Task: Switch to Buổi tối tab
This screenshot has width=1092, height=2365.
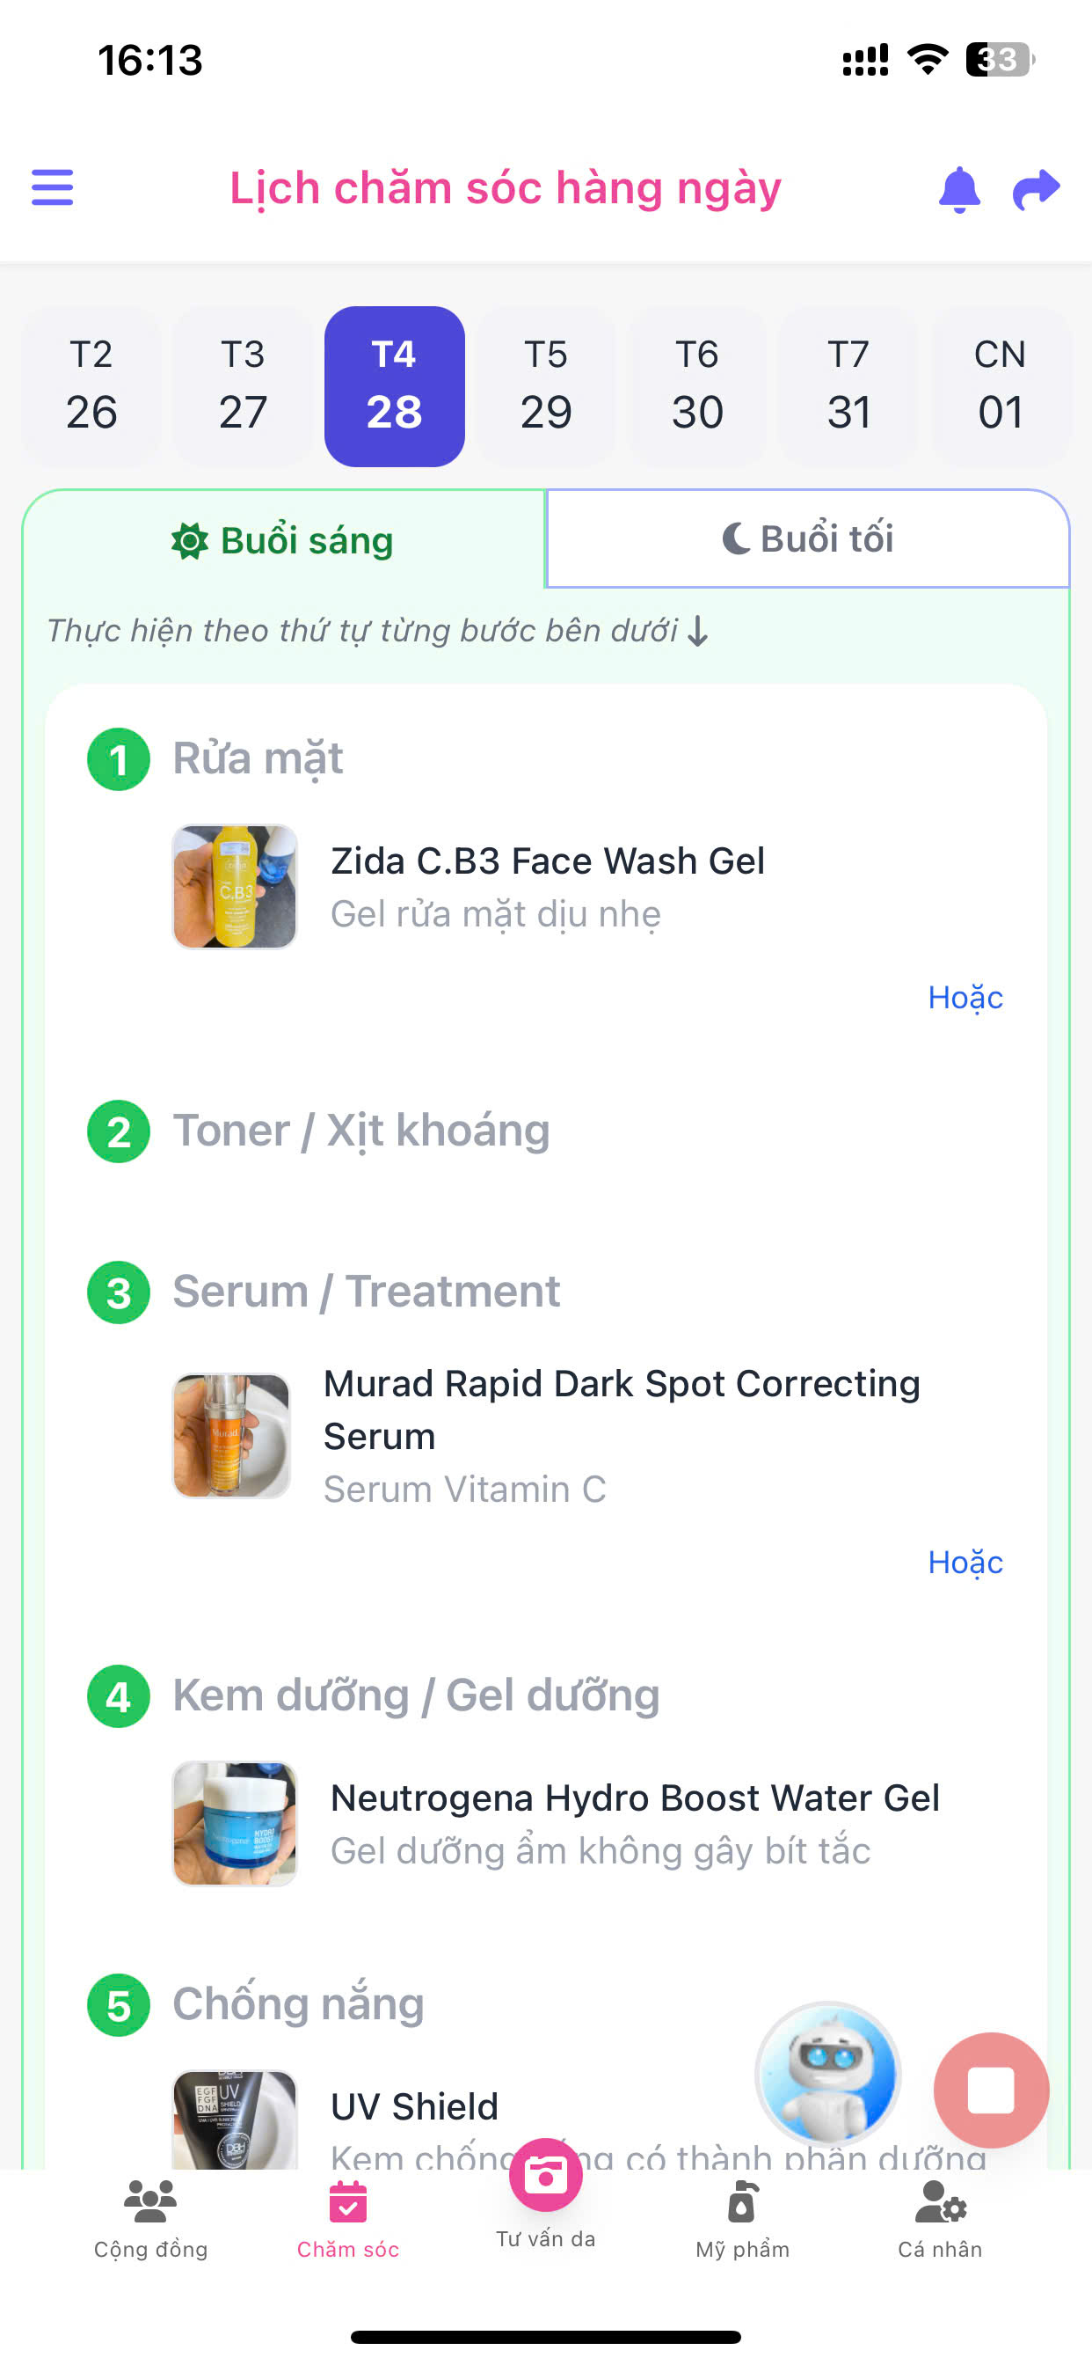Action: [807, 539]
